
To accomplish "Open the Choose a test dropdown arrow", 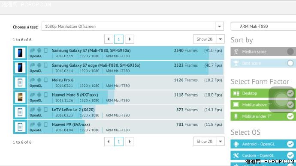I will pos(219,27).
